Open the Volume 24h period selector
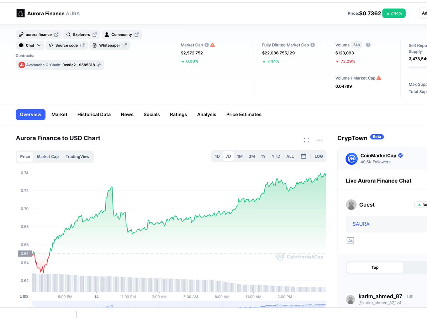This screenshot has width=427, height=318. [x=356, y=45]
